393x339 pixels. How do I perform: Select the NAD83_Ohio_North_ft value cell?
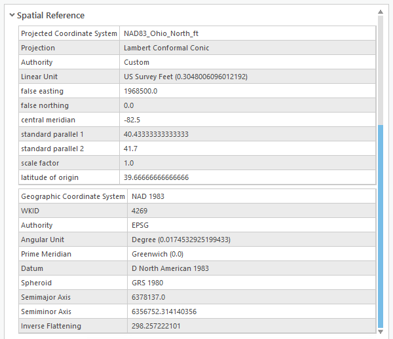pos(161,33)
